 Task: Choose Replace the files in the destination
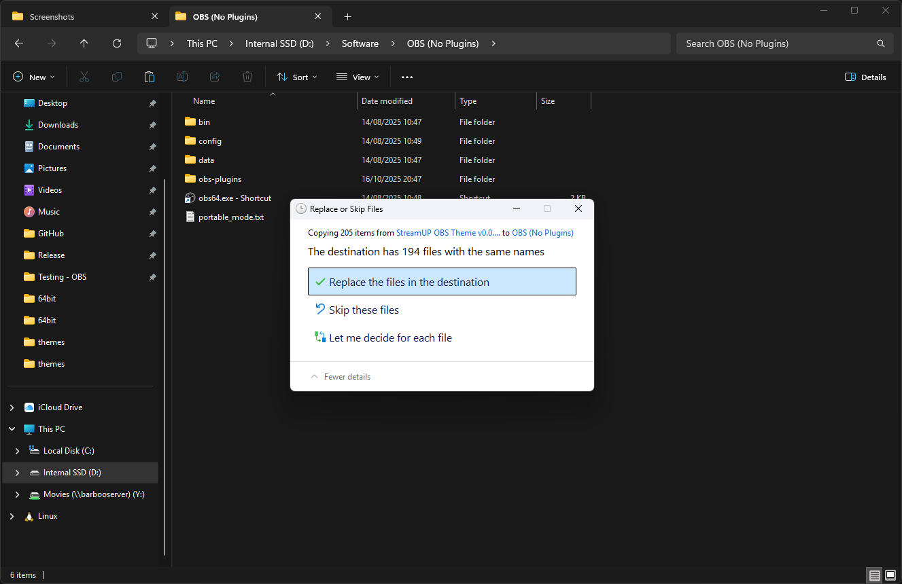pyautogui.click(x=442, y=282)
